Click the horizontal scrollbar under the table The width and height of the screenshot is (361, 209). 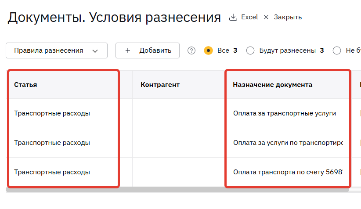(176, 190)
